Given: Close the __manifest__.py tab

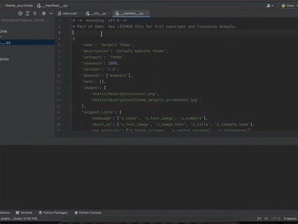Looking at the screenshot, I should (147, 13).
